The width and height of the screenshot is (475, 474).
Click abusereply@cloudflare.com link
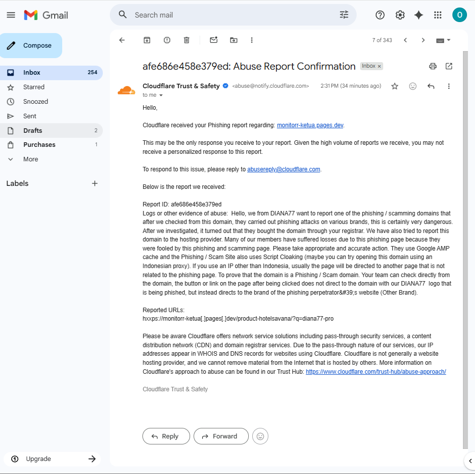point(283,169)
